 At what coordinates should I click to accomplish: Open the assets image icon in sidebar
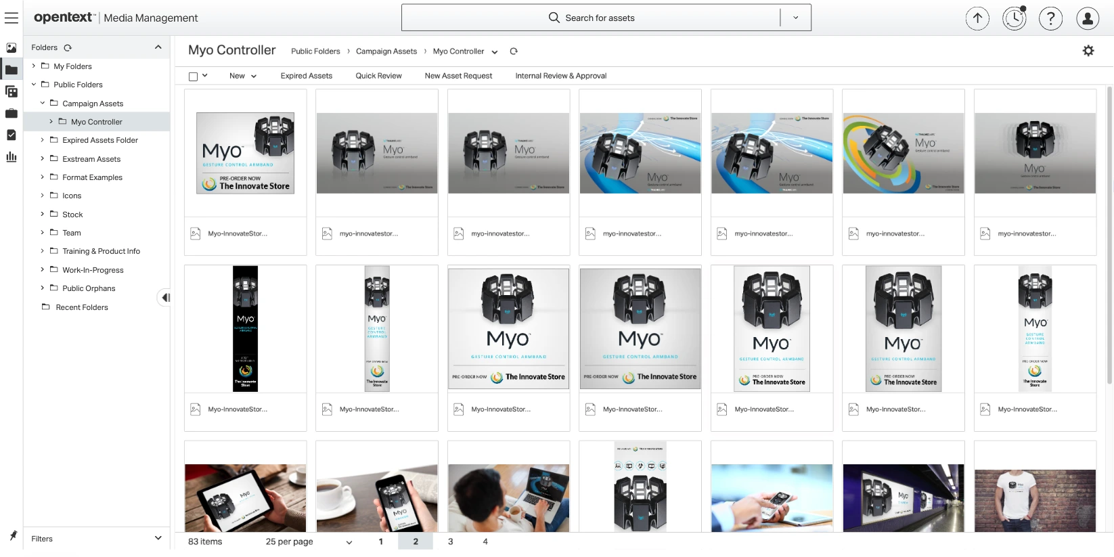[x=12, y=48]
